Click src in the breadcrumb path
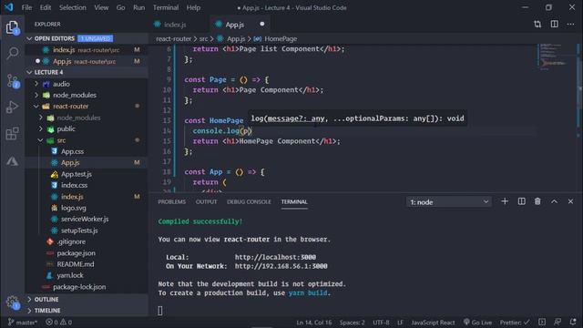 [x=203, y=38]
